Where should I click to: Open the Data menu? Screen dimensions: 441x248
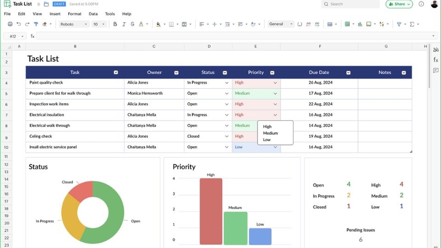tap(93, 14)
